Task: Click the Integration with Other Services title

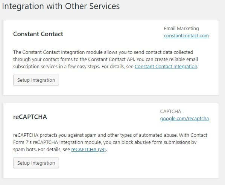Action: (x=61, y=6)
